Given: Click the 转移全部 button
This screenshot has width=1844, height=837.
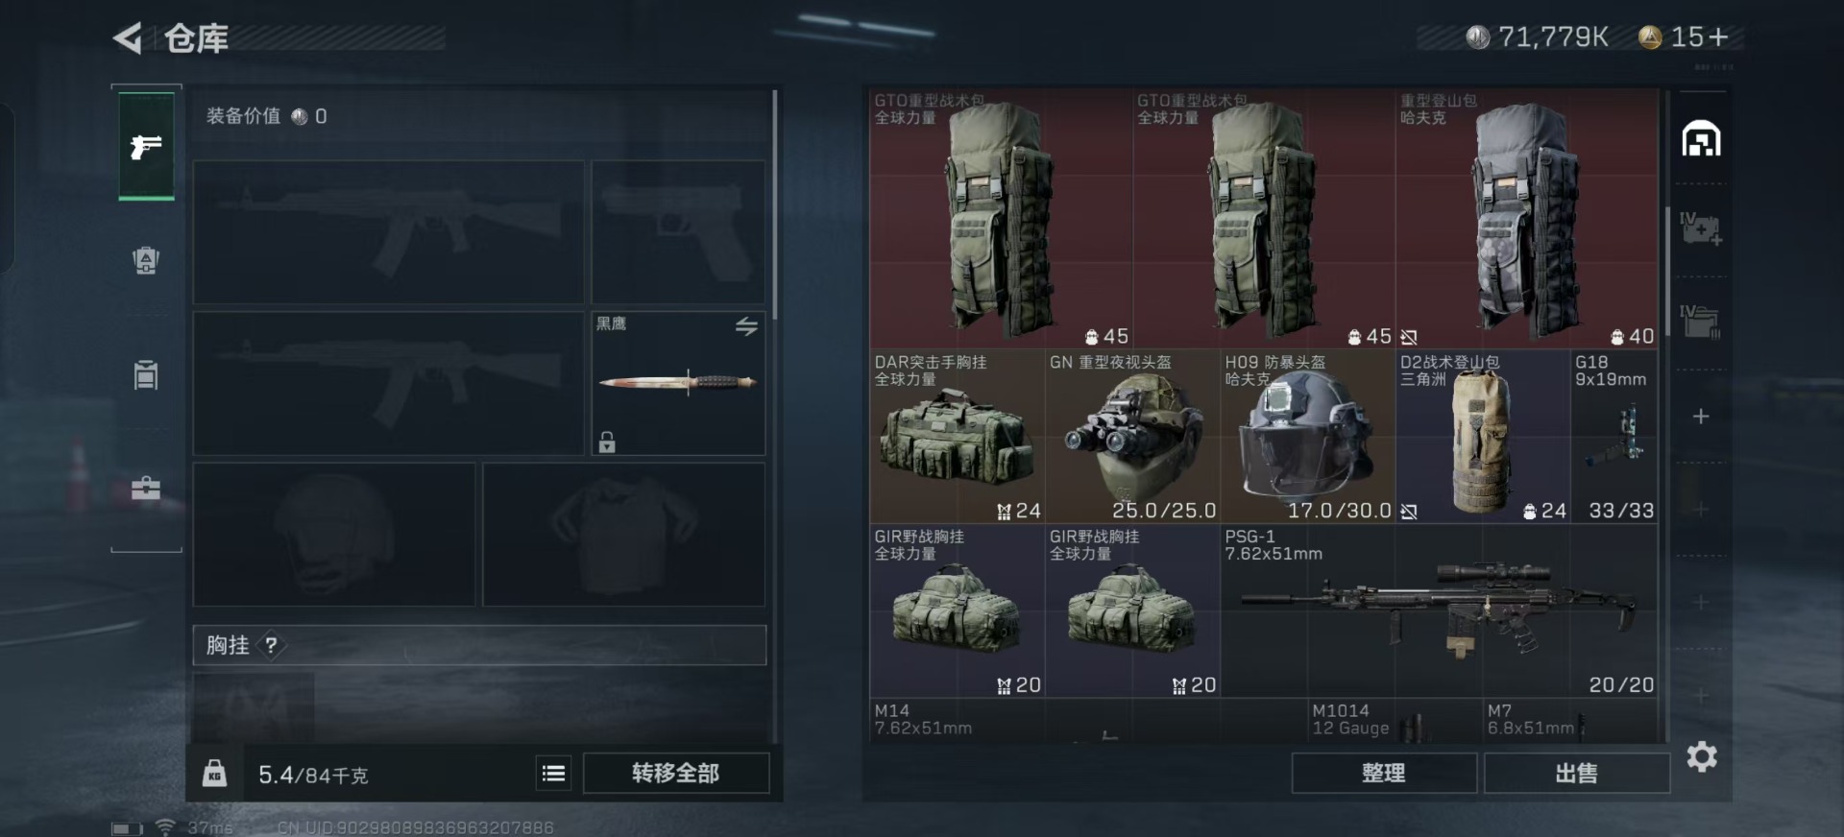Looking at the screenshot, I should pyautogui.click(x=676, y=773).
